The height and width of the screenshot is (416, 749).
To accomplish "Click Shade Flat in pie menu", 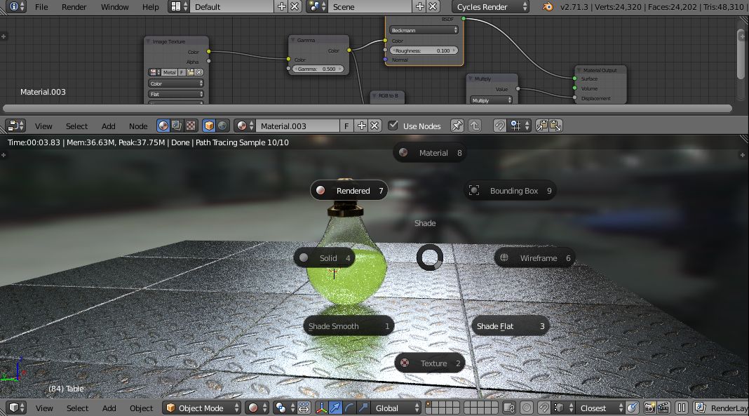I will tap(510, 326).
